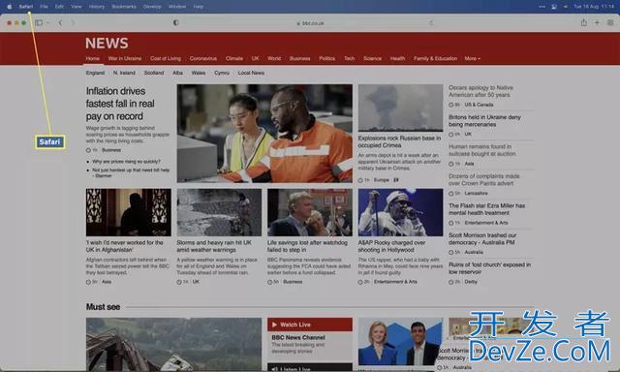Expand the sidebar dropdown chevron

click(x=47, y=23)
